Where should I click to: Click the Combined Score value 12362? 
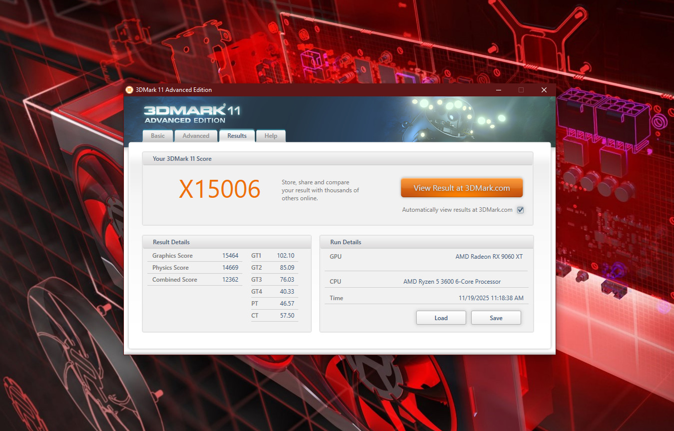pos(230,280)
